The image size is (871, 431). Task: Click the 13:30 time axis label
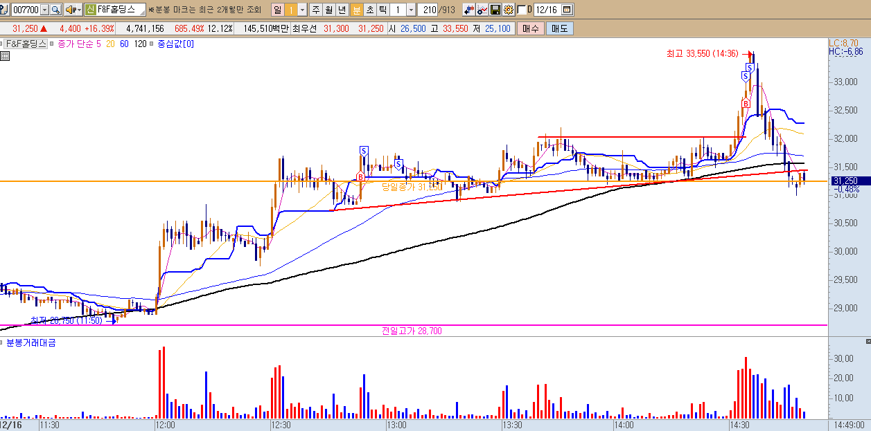pyautogui.click(x=511, y=425)
